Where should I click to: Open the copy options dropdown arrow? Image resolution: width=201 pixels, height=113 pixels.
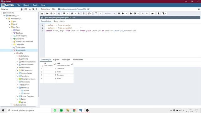(x=75, y=13)
